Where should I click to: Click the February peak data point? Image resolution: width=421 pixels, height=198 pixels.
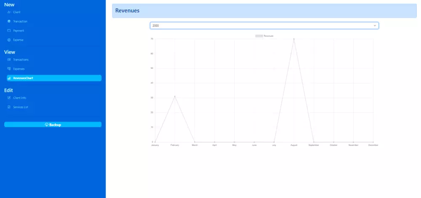point(175,96)
